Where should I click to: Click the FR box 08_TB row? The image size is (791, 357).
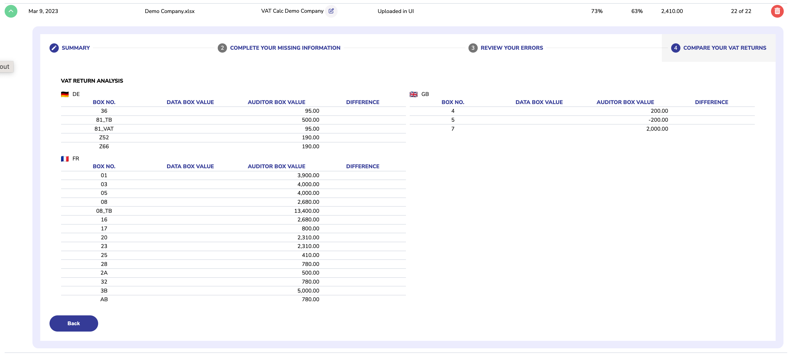pyautogui.click(x=104, y=211)
